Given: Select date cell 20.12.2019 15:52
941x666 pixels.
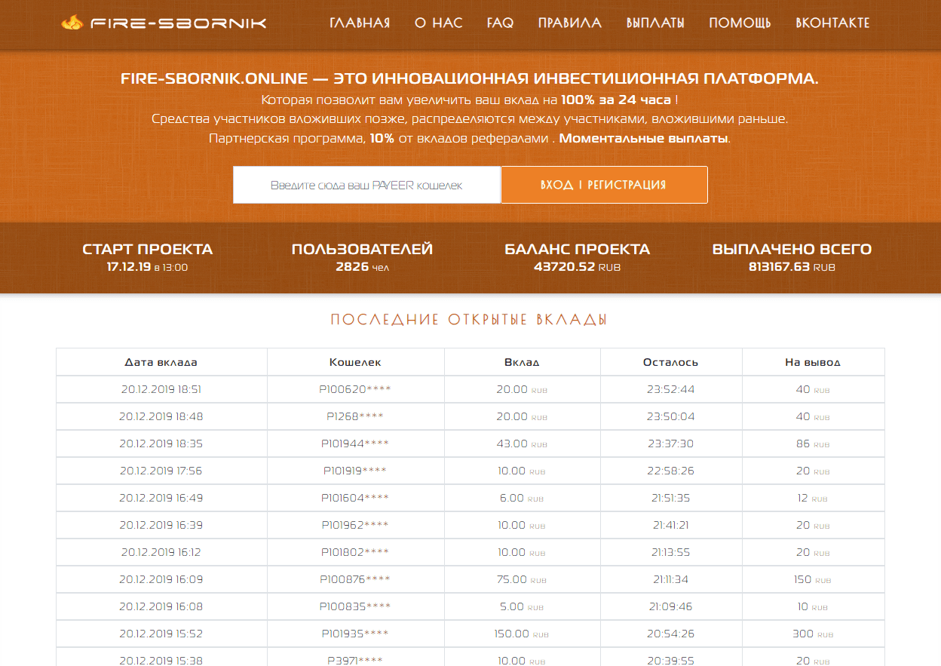Looking at the screenshot, I should [161, 634].
